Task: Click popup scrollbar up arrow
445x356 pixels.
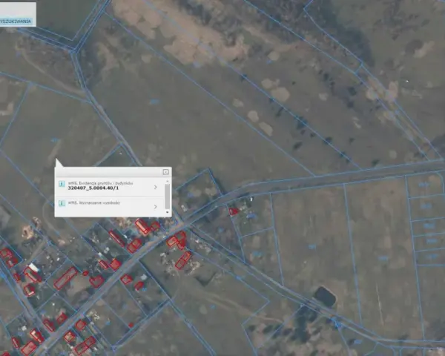Action: click(x=167, y=181)
